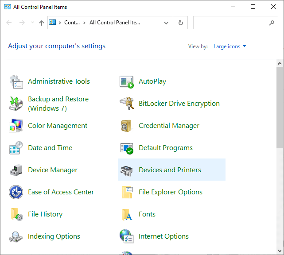
Task: Open the File Explorer Options link
Action: 170,192
